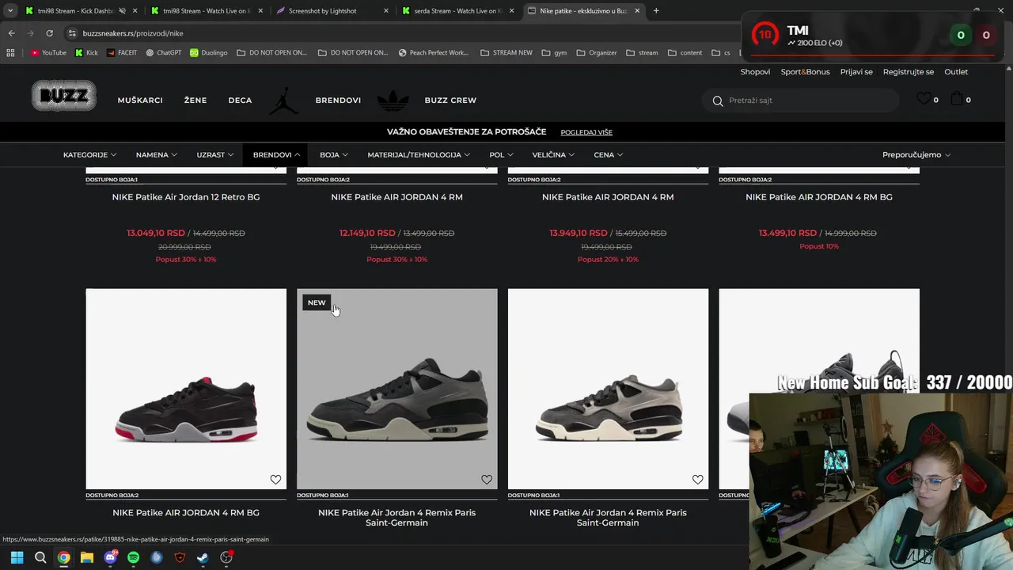This screenshot has width=1013, height=570.
Task: Open Windows taskbar search
Action: click(x=40, y=557)
